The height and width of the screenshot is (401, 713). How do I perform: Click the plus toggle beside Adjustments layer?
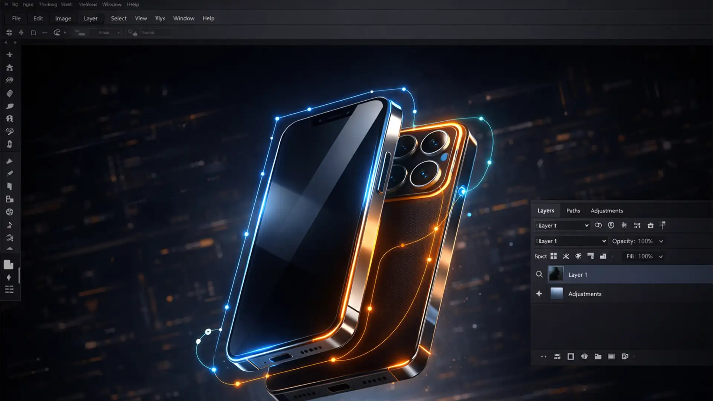point(539,294)
